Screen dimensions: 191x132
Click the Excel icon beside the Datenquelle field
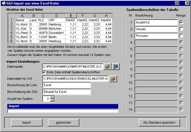pos(115,67)
